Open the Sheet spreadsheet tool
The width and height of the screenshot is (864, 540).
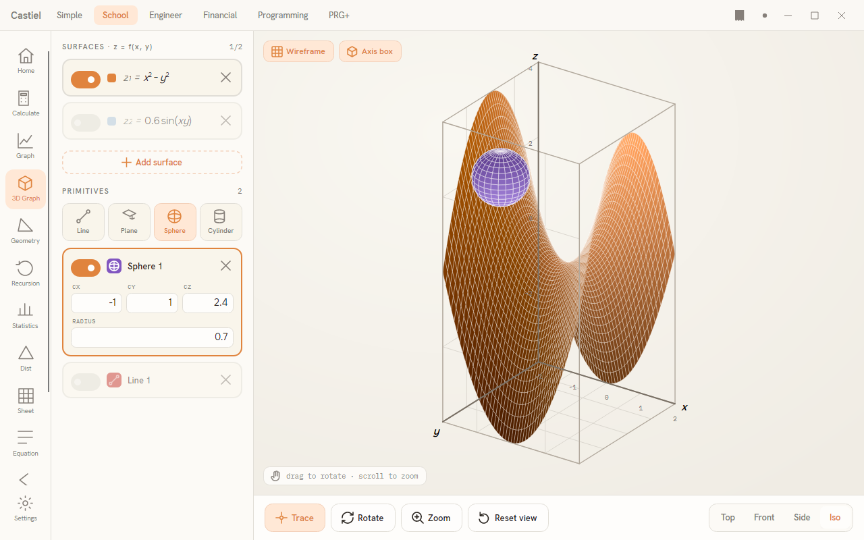[26, 401]
